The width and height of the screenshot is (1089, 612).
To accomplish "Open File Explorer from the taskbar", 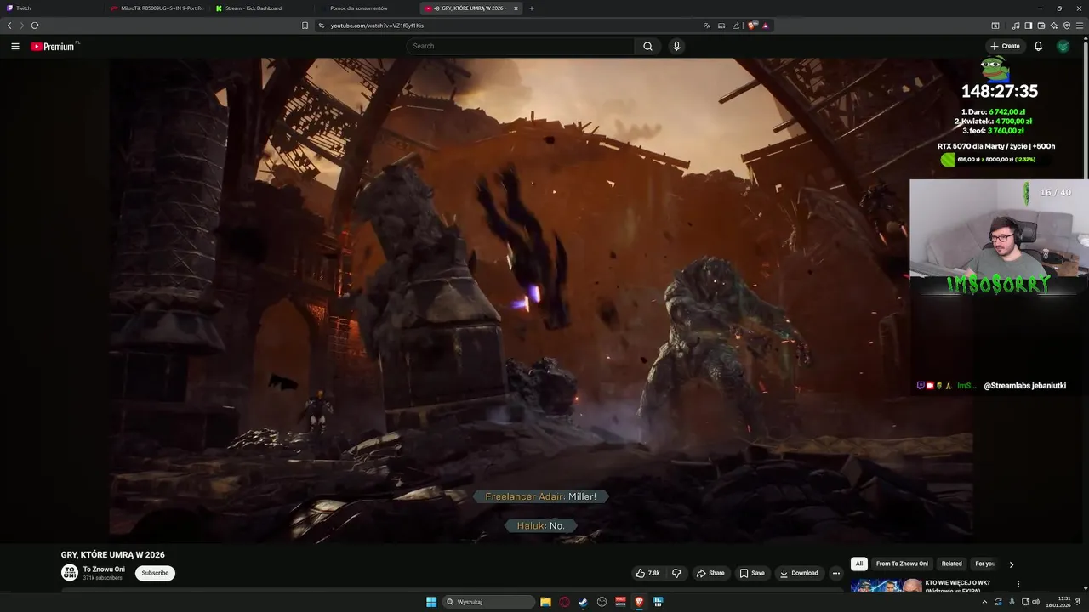I will tap(545, 602).
